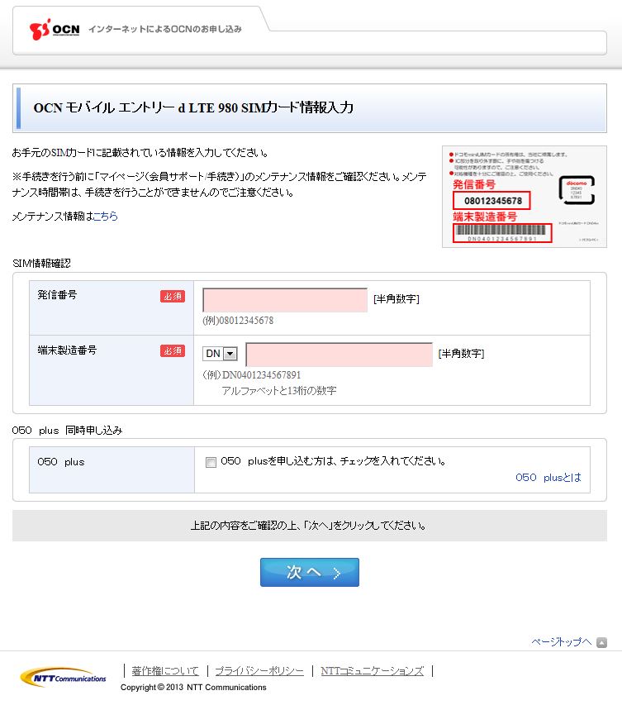Click the 050 plus row label

point(60,462)
